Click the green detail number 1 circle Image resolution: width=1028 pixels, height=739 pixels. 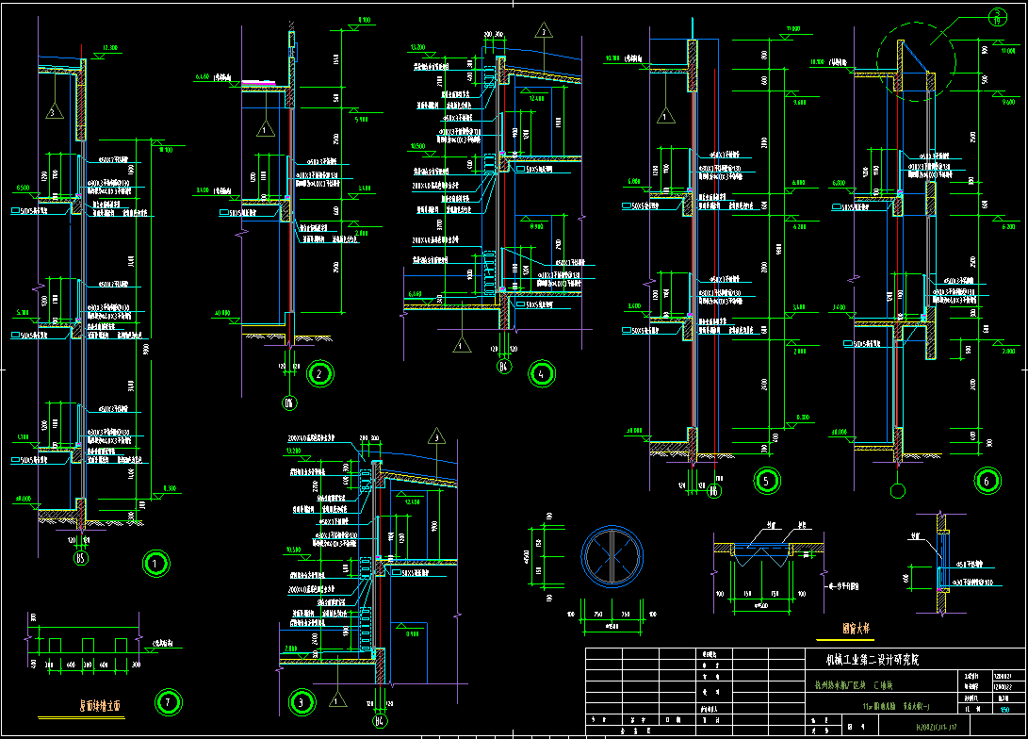click(154, 565)
